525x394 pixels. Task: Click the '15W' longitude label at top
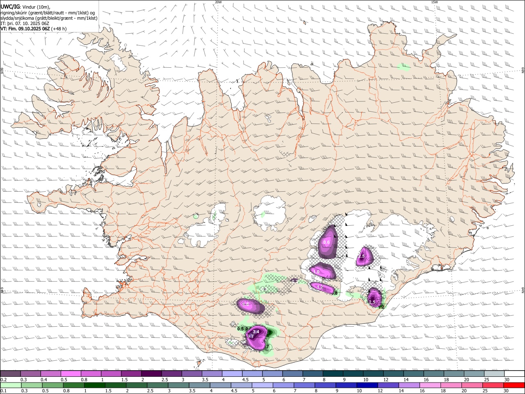[x=434, y=2]
